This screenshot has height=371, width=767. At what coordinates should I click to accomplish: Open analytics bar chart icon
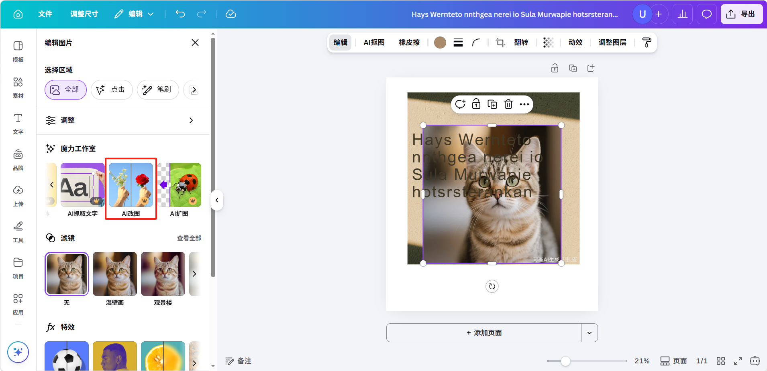(x=682, y=14)
